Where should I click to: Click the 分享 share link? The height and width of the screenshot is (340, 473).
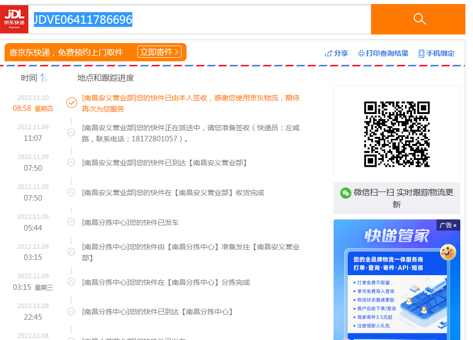(336, 53)
